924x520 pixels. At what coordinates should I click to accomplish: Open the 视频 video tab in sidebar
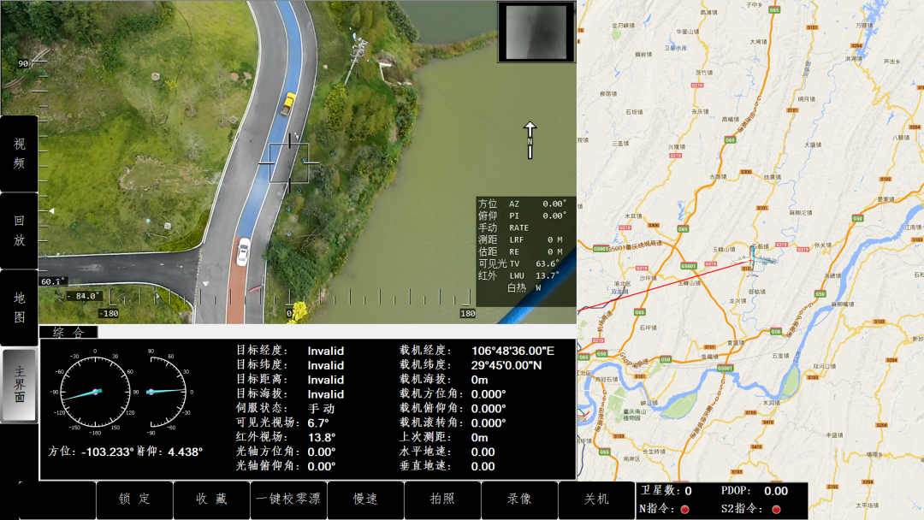click(20, 154)
